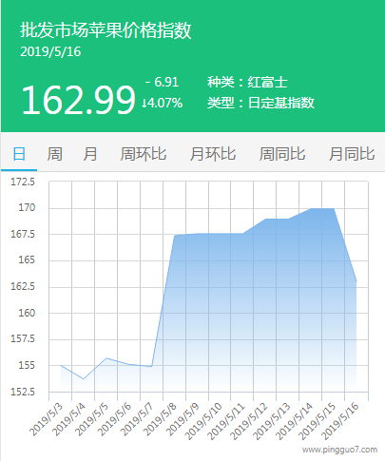Click the chart data point for 2019/5/4
The image size is (385, 461).
[x=84, y=379]
